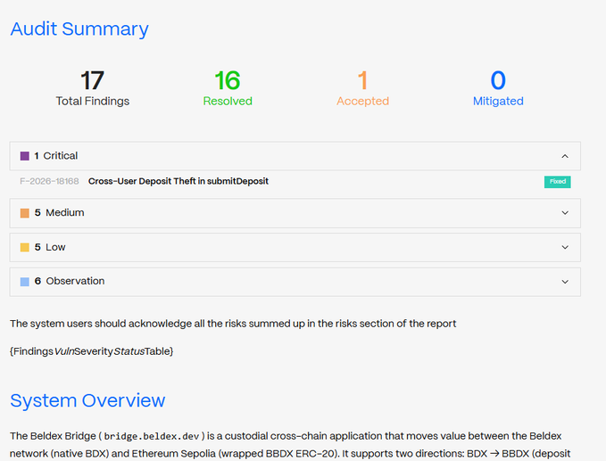This screenshot has width=606, height=461.
Task: Click the orange Medium severity swatch
Action: coord(25,213)
